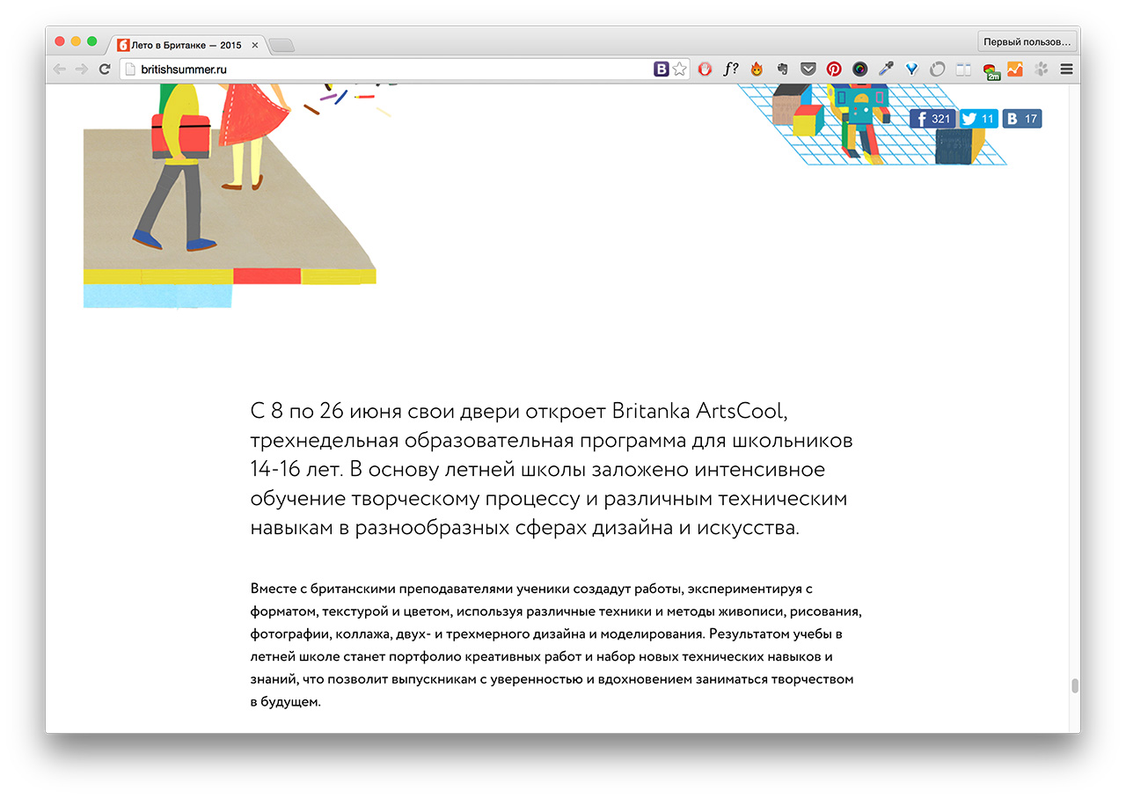Click the blue funnel-shaped extension icon
The width and height of the screenshot is (1126, 798).
tap(911, 69)
